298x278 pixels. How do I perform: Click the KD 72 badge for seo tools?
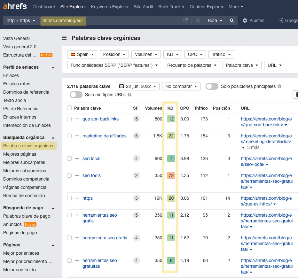[x=171, y=175]
